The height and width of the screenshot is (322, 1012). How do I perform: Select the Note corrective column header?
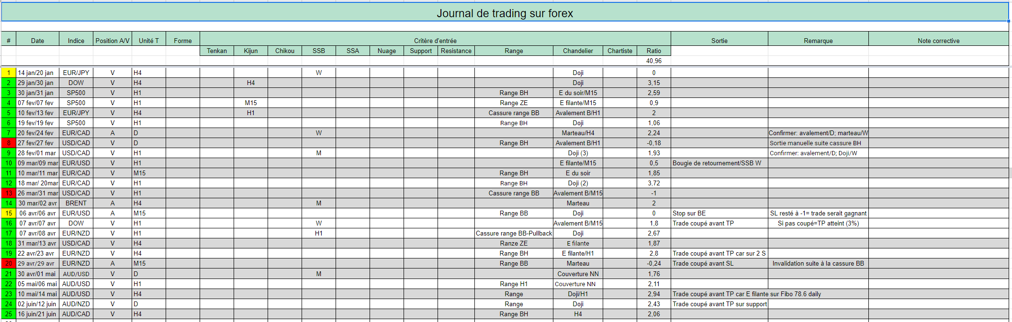point(938,41)
